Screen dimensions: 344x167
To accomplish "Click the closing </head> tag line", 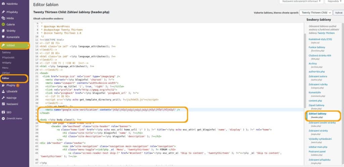I will click(x=45, y=113).
